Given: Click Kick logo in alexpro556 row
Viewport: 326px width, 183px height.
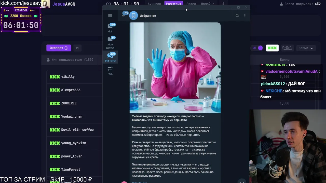Looking at the screenshot, I should click(55, 90).
